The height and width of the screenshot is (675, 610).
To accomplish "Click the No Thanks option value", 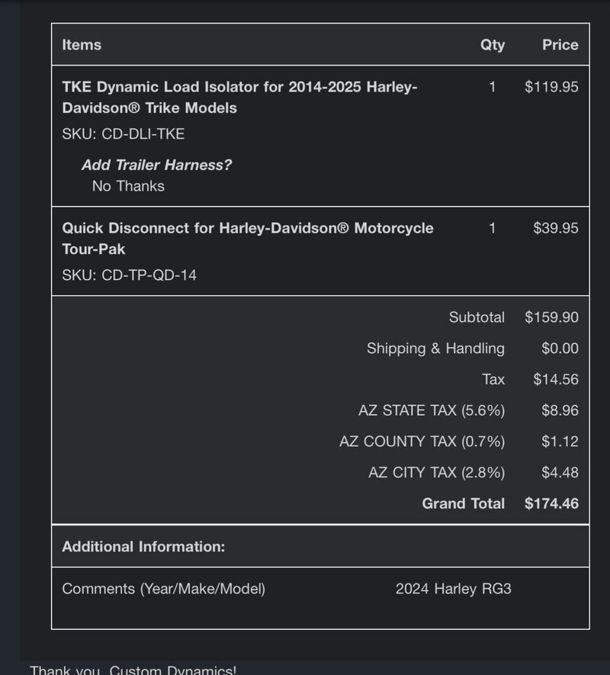I will click(x=128, y=186).
